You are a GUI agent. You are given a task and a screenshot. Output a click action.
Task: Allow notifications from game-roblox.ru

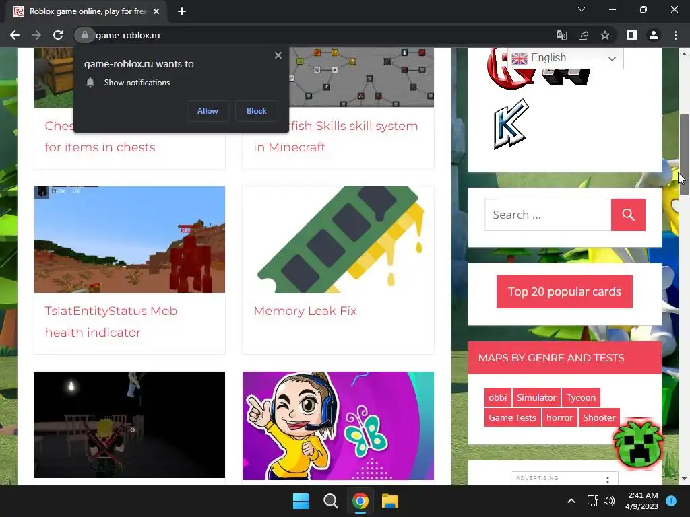coord(208,111)
